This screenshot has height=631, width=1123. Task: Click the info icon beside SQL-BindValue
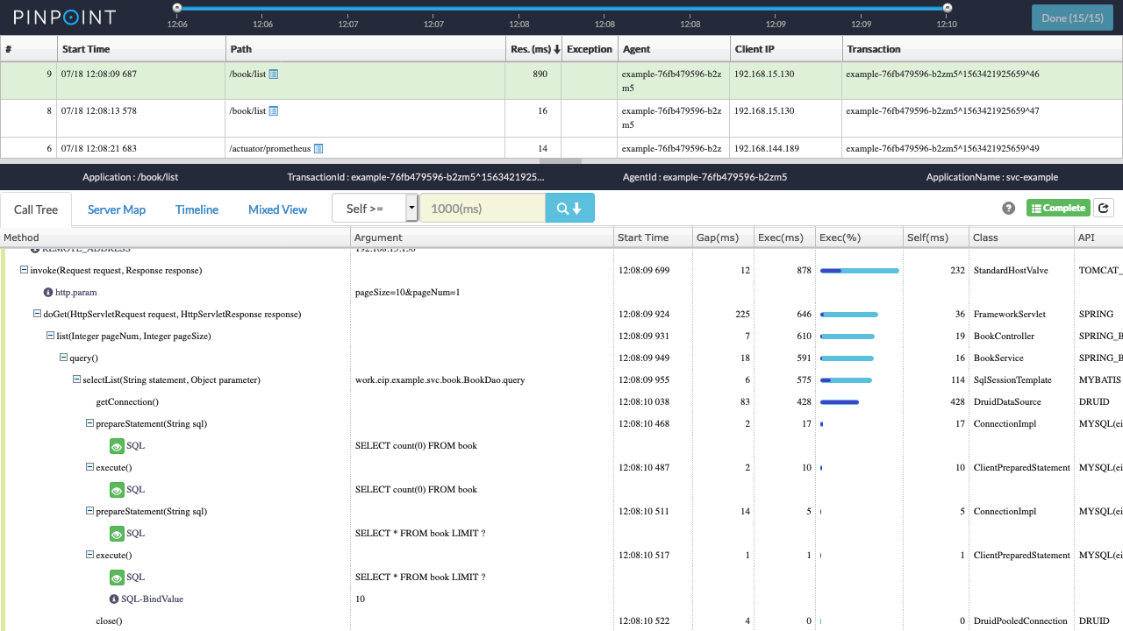(114, 599)
